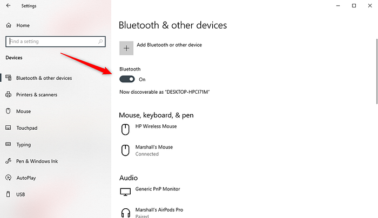This screenshot has height=218, width=378.
Task: Click Add Bluetooth or other device label
Action: pos(169,45)
